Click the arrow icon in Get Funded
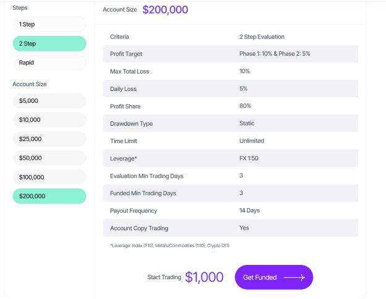This screenshot has height=299, width=386. pyautogui.click(x=295, y=277)
